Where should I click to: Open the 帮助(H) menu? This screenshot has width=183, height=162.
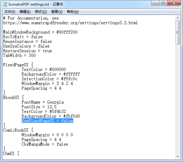point(73,12)
